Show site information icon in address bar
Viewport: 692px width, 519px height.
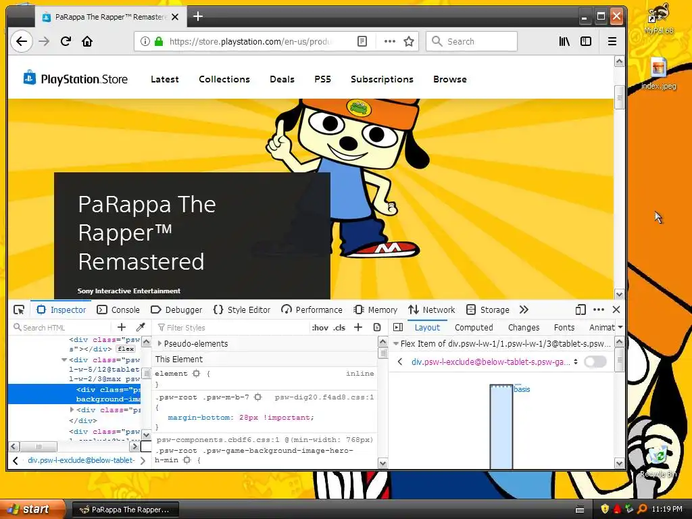[x=145, y=41]
